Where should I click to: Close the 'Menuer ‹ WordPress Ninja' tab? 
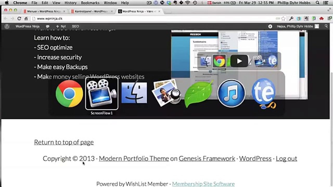[64, 11]
